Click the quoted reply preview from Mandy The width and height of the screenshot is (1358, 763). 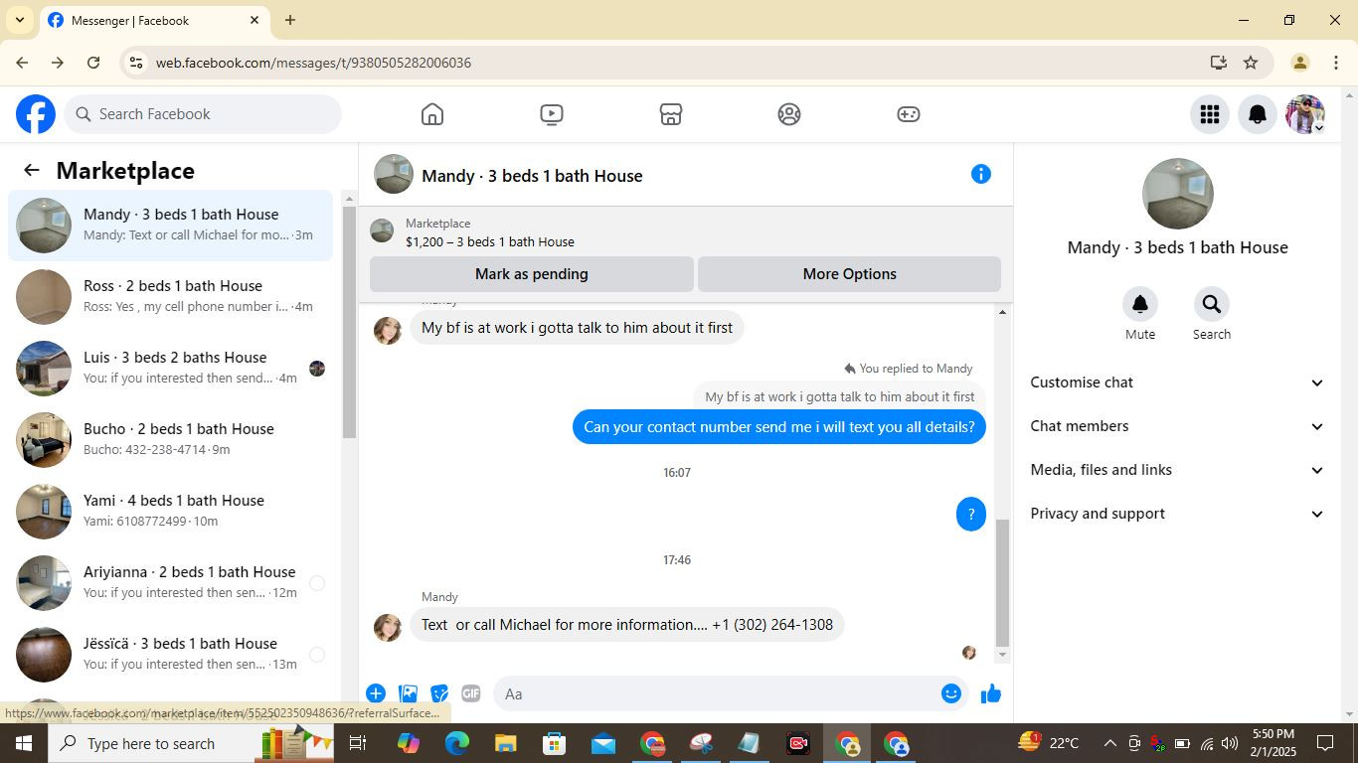[840, 396]
